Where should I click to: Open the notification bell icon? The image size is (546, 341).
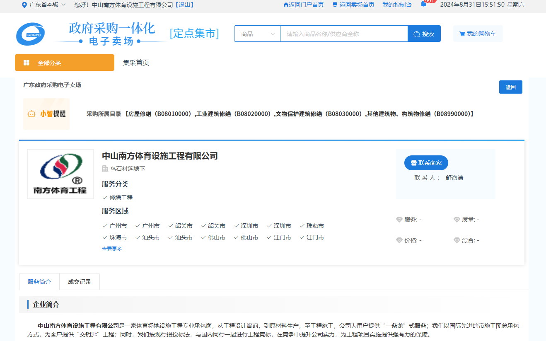(x=423, y=4)
